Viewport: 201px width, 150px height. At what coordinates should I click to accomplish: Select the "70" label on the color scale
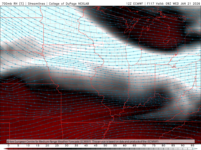coord(144,145)
